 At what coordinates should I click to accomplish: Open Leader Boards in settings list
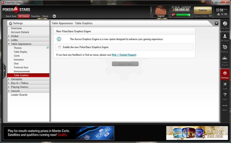coord(19,95)
